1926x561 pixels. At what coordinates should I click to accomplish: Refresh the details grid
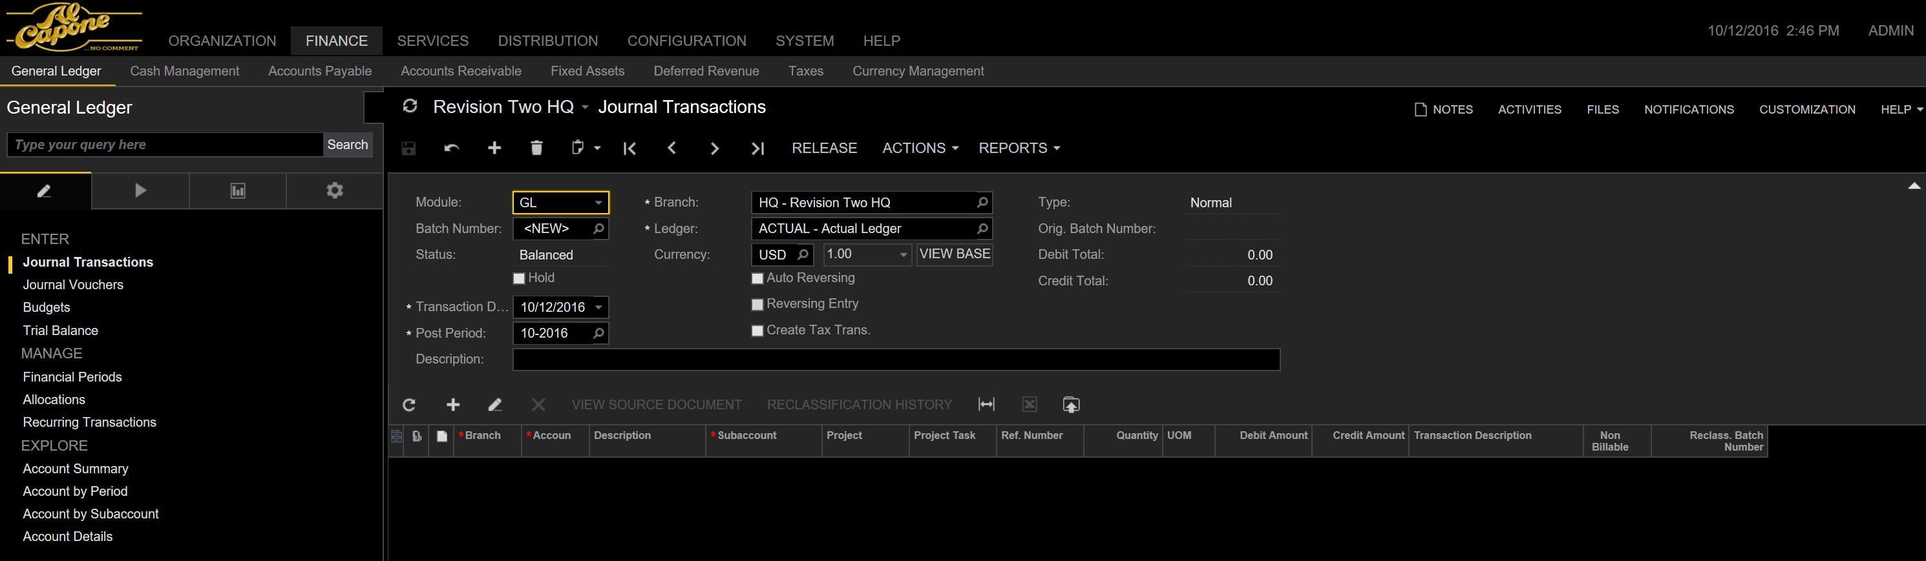(x=409, y=405)
